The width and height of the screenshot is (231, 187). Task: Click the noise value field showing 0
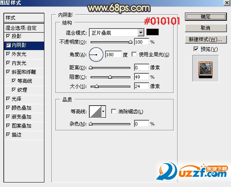point(142,123)
